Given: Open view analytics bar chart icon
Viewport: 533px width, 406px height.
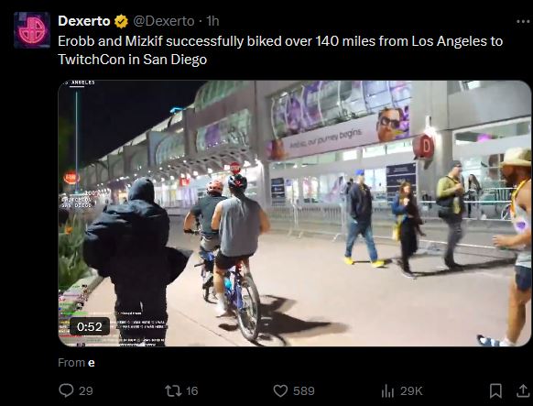Looking at the screenshot, I should point(387,390).
